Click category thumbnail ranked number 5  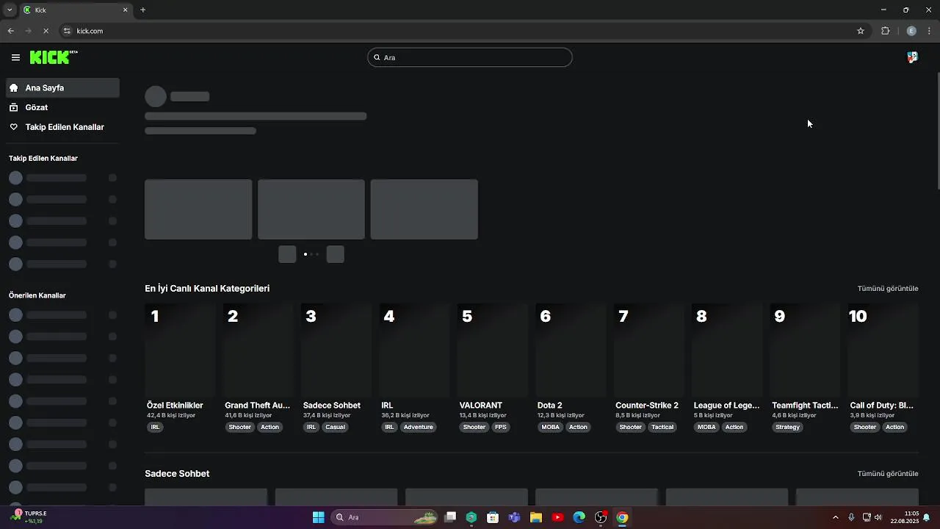(x=493, y=350)
